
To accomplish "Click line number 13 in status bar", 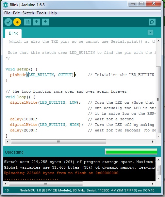I will pyautogui.click(x=7, y=190).
